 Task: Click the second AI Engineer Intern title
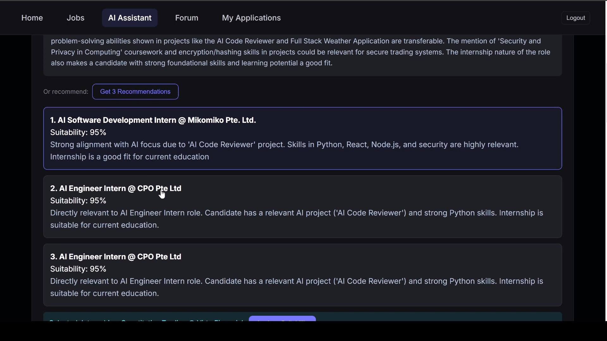(116, 188)
